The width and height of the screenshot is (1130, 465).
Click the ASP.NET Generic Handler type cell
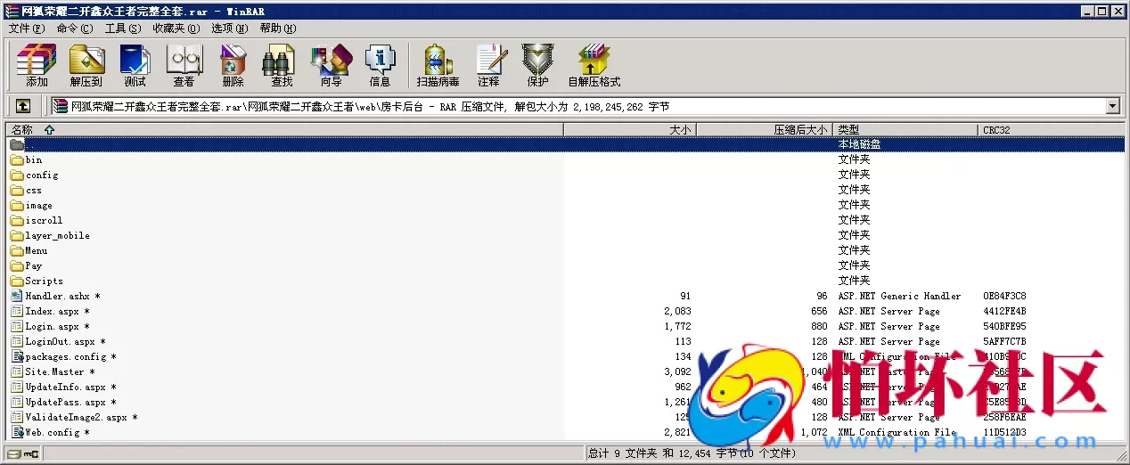click(899, 297)
